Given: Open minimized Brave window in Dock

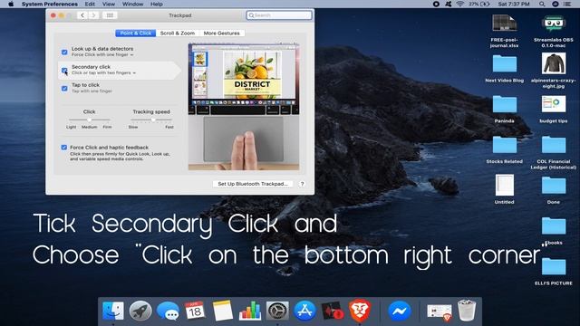Looking at the screenshot, I should click(x=440, y=312).
